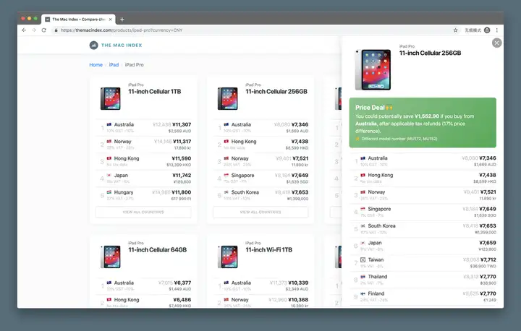Click the different model number notice

click(x=397, y=139)
